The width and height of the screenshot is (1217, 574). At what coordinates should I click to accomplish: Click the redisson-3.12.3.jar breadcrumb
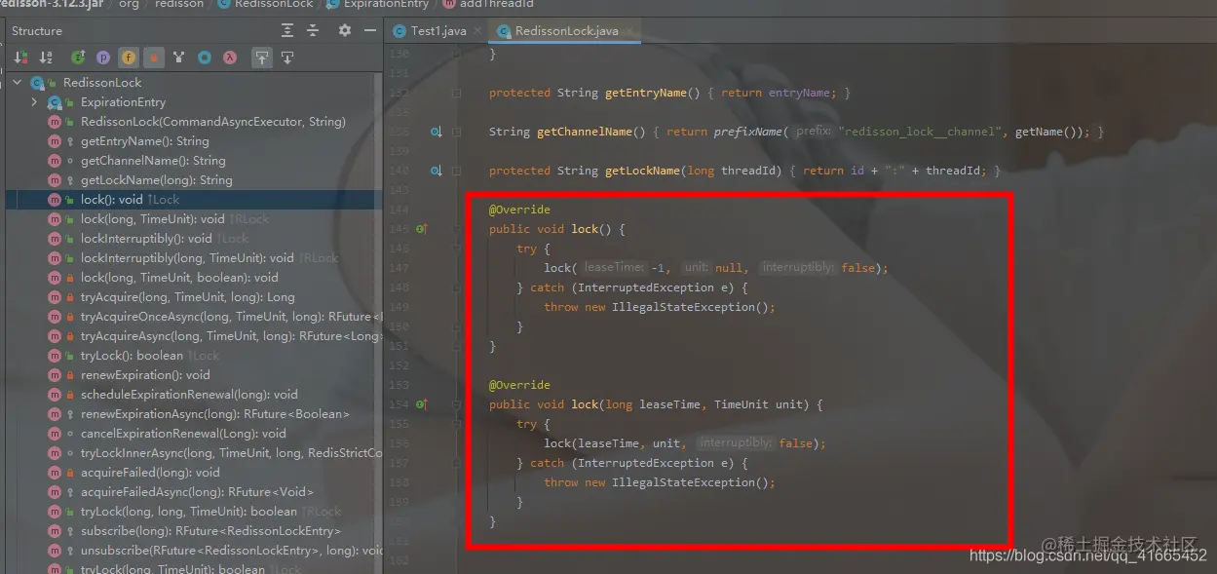pos(50,4)
